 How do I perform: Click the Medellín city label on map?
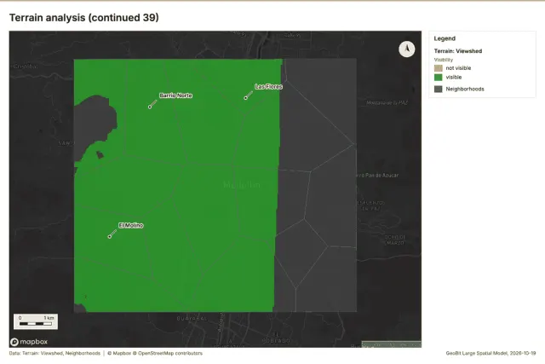pyautogui.click(x=242, y=185)
